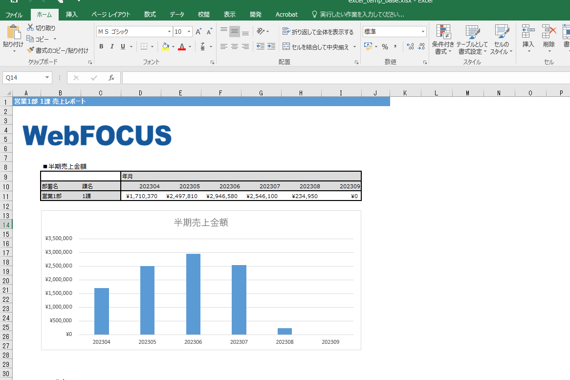Screen dimensions: 570x380
Task: Click the Insert cells (挿入) icon
Action: pos(528,32)
